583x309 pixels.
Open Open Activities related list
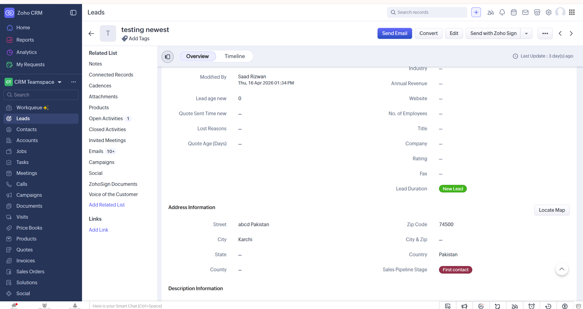coord(106,118)
